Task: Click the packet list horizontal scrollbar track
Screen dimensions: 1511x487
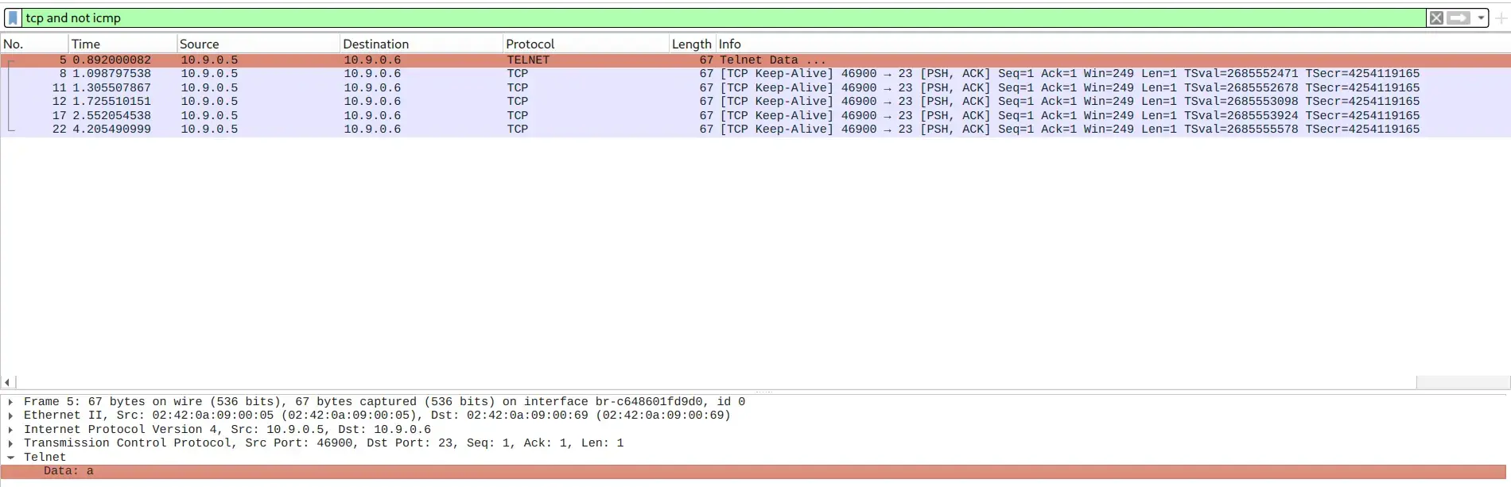Action: tap(716, 382)
